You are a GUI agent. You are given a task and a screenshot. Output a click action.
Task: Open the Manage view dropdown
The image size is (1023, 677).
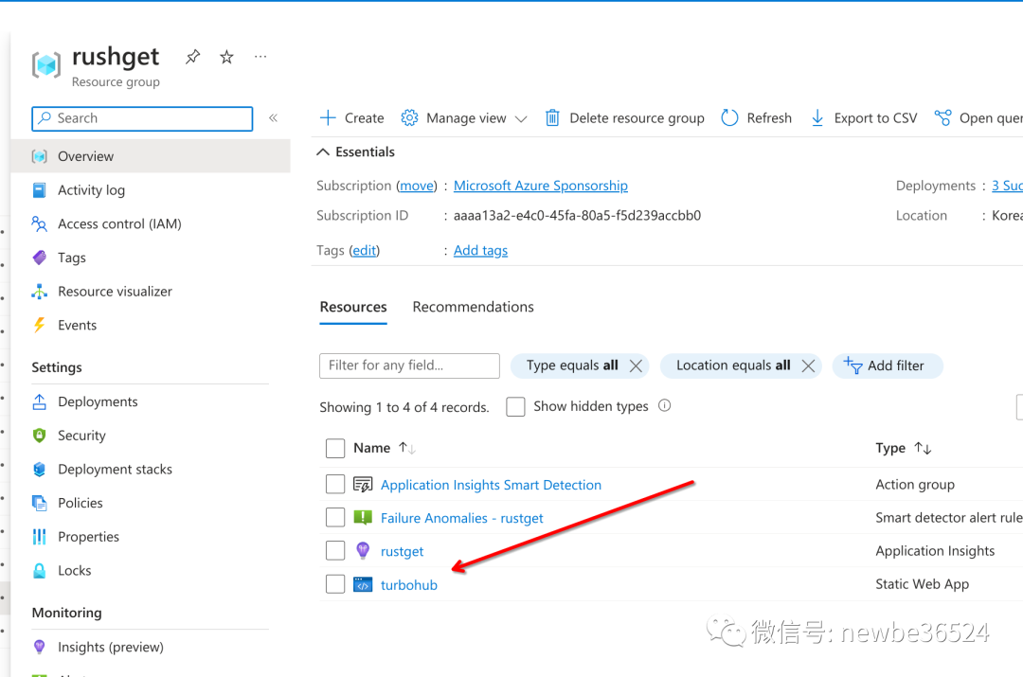[x=521, y=117]
